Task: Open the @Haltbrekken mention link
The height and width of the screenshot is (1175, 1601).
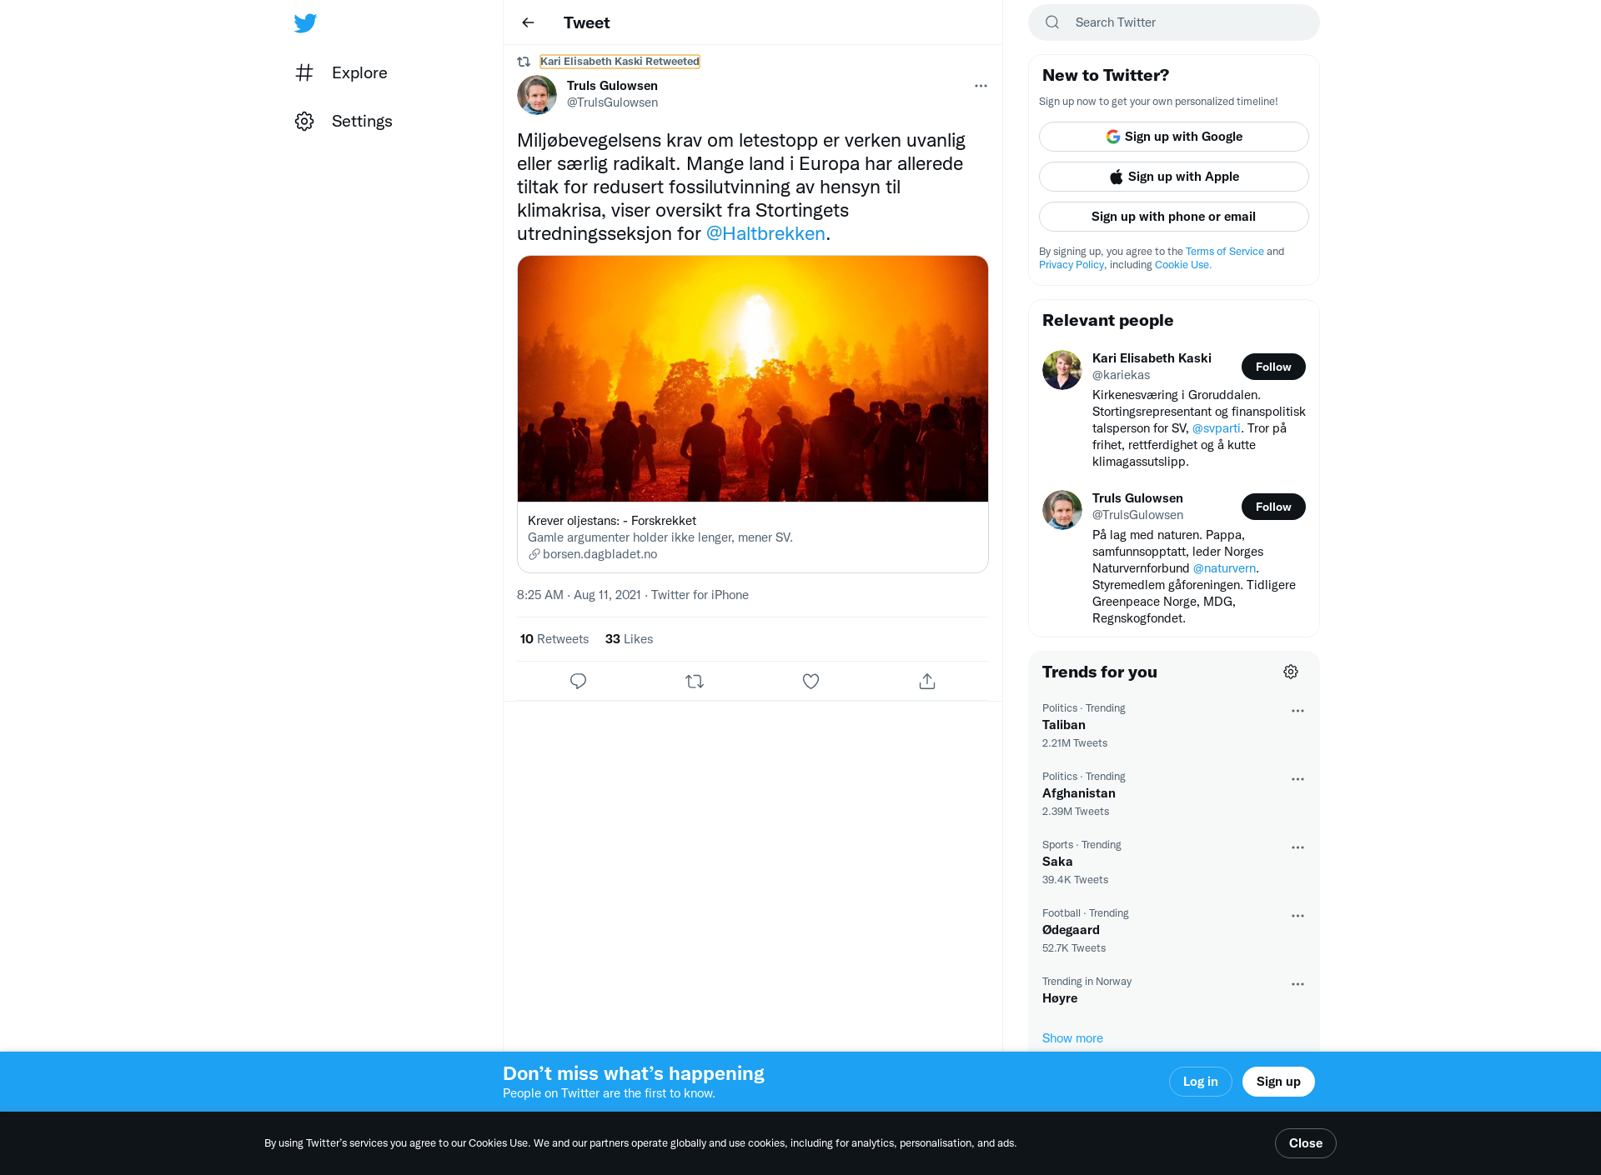Action: pos(765,234)
